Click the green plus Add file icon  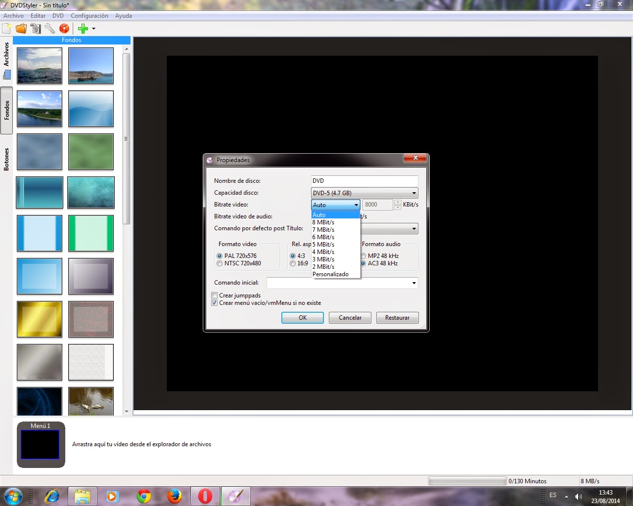(83, 29)
